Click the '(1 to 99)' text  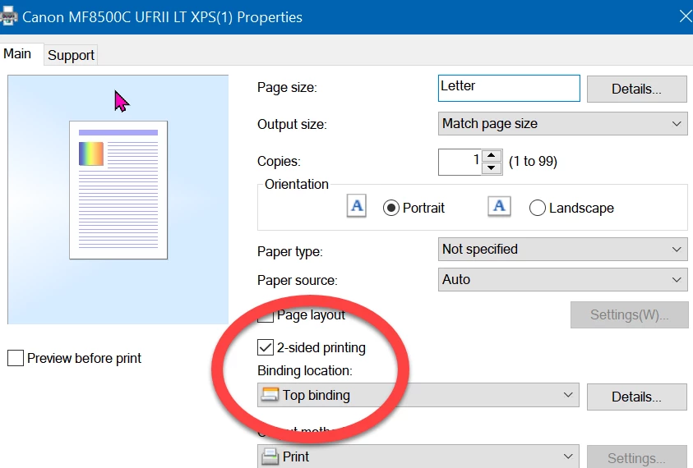[533, 161]
